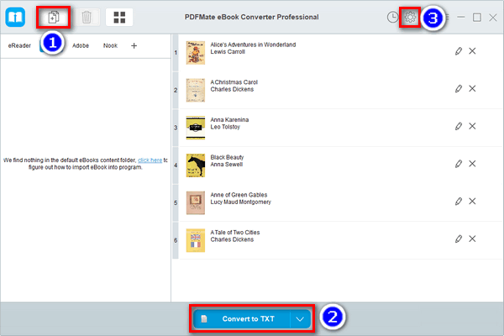Edit metadata of Anna Karenina

point(459,126)
